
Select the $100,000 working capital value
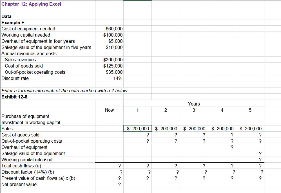click(x=109, y=35)
